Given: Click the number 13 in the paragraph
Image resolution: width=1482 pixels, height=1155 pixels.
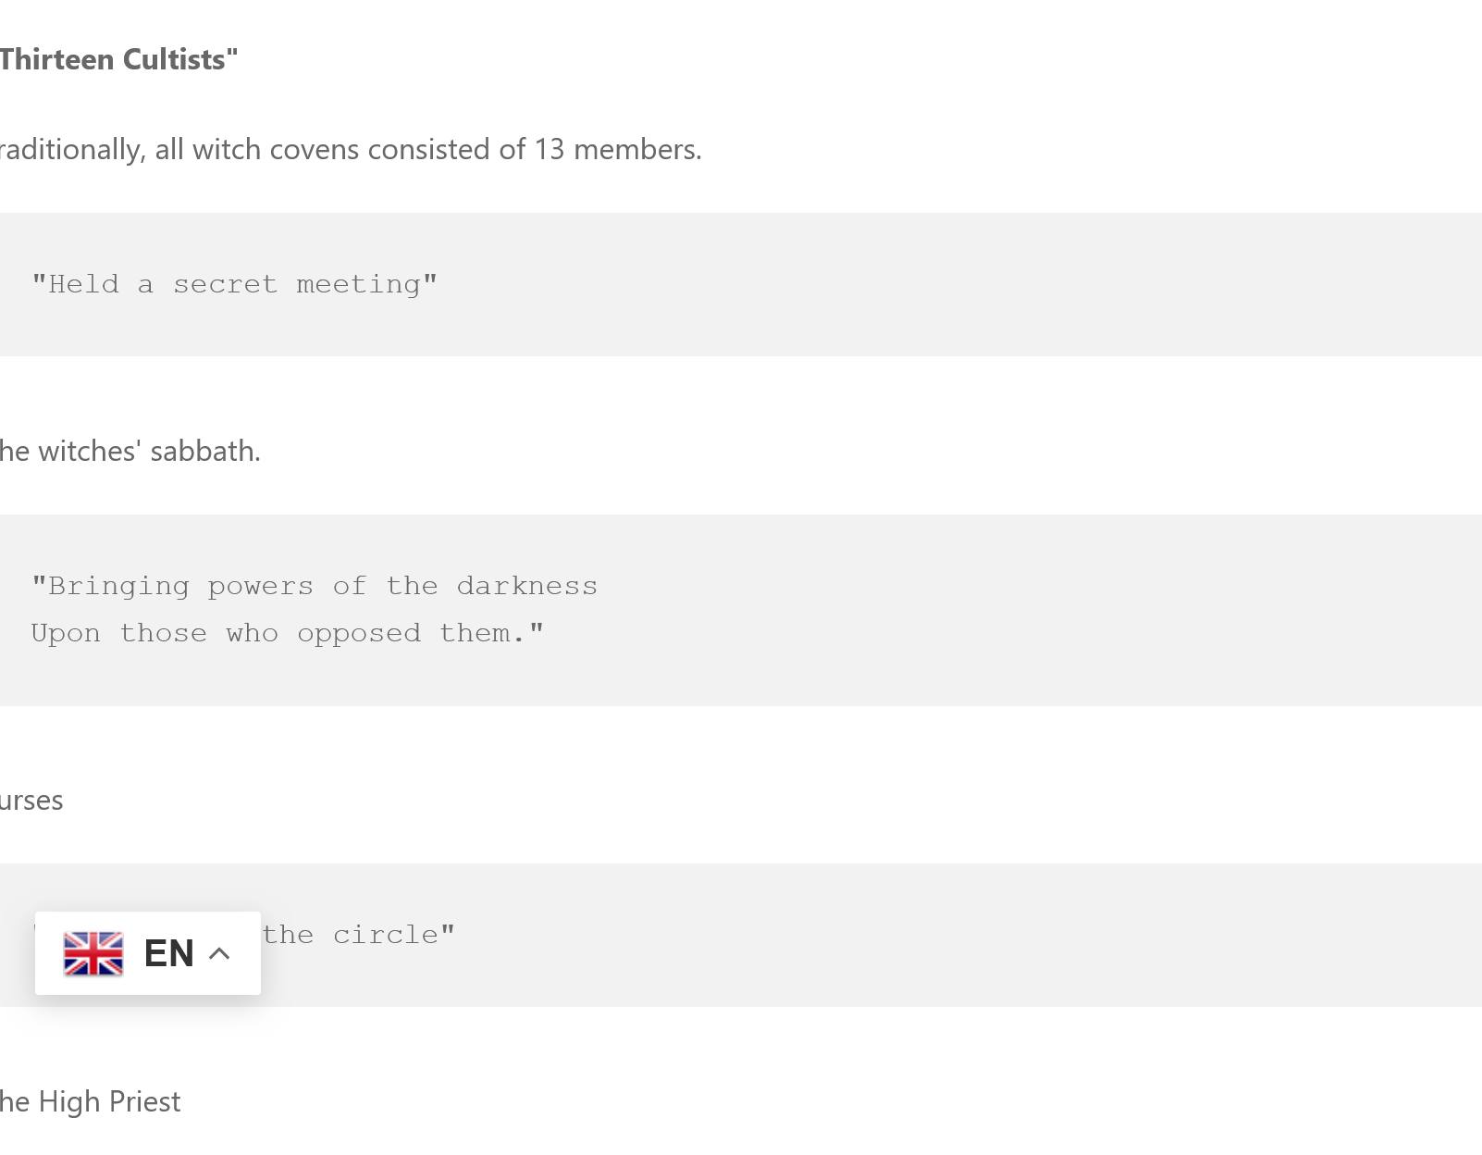Looking at the screenshot, I should [x=550, y=149].
